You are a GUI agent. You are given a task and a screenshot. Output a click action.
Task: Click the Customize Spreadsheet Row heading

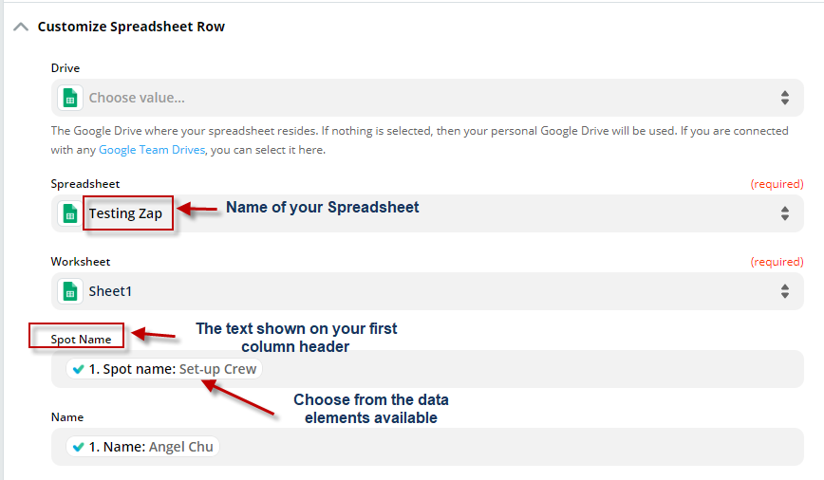tap(131, 27)
